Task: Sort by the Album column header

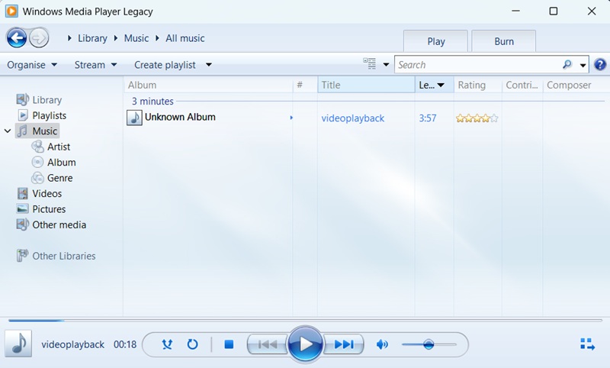Action: click(x=208, y=85)
